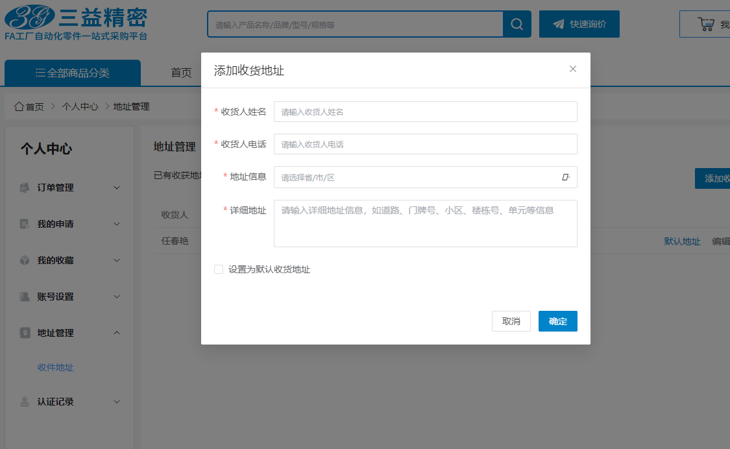Click the 我的申请 sidebar label
730x449 pixels.
pos(55,224)
